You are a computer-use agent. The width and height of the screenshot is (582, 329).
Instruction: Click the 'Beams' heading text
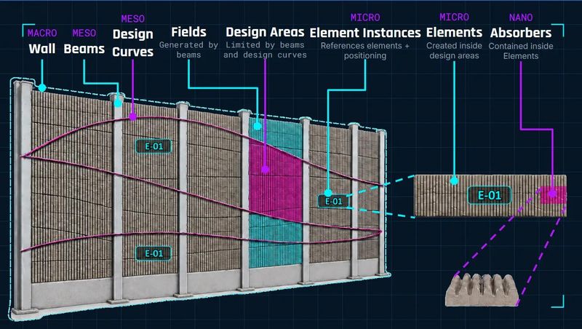[84, 49]
